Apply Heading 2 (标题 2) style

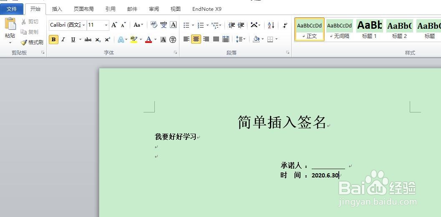(x=399, y=30)
